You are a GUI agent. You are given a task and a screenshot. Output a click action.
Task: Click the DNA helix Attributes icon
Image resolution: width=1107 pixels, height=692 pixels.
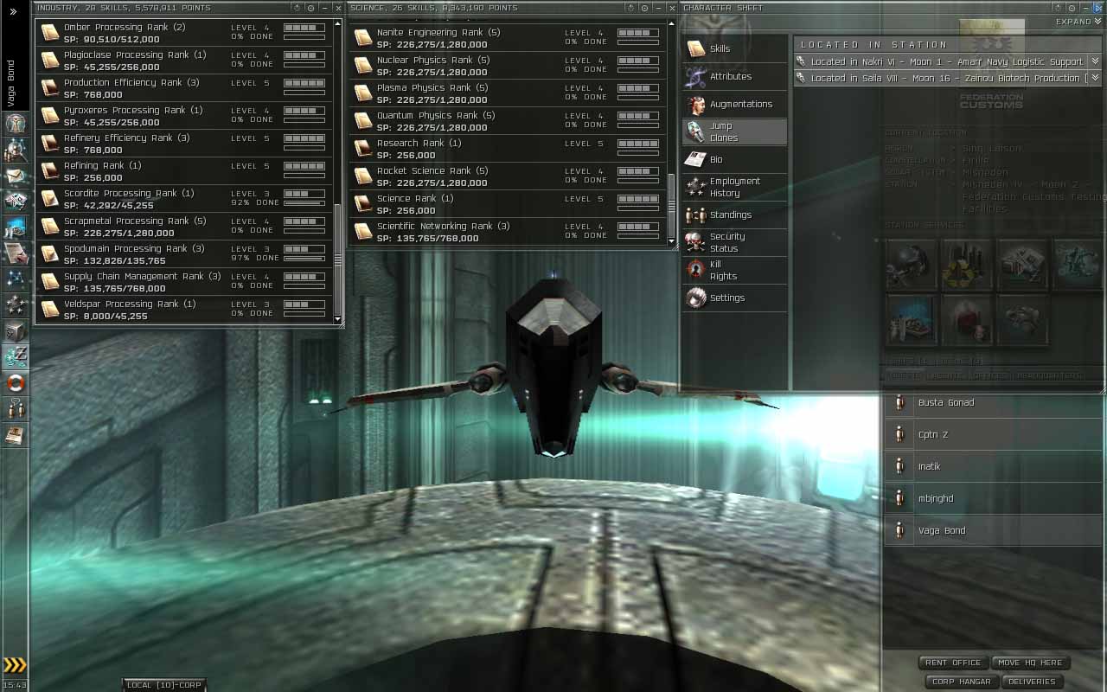click(x=696, y=76)
